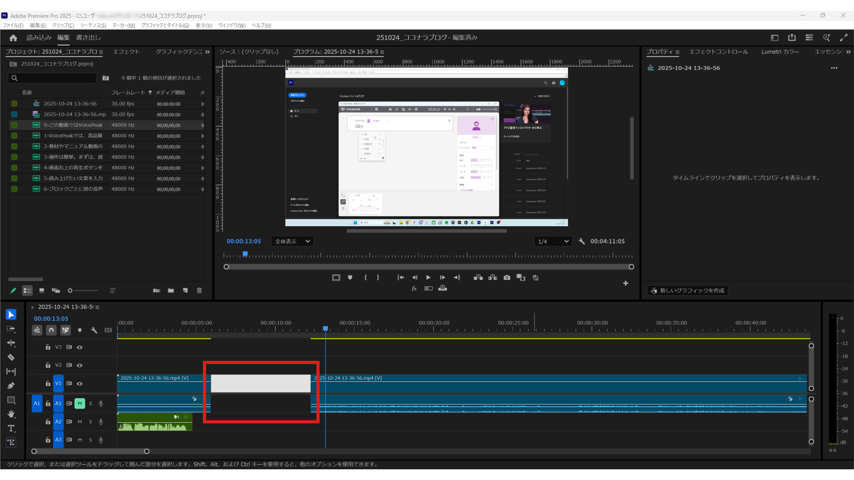854x480 pixels.
Task: Select the Selection tool arrow
Action: click(11, 315)
